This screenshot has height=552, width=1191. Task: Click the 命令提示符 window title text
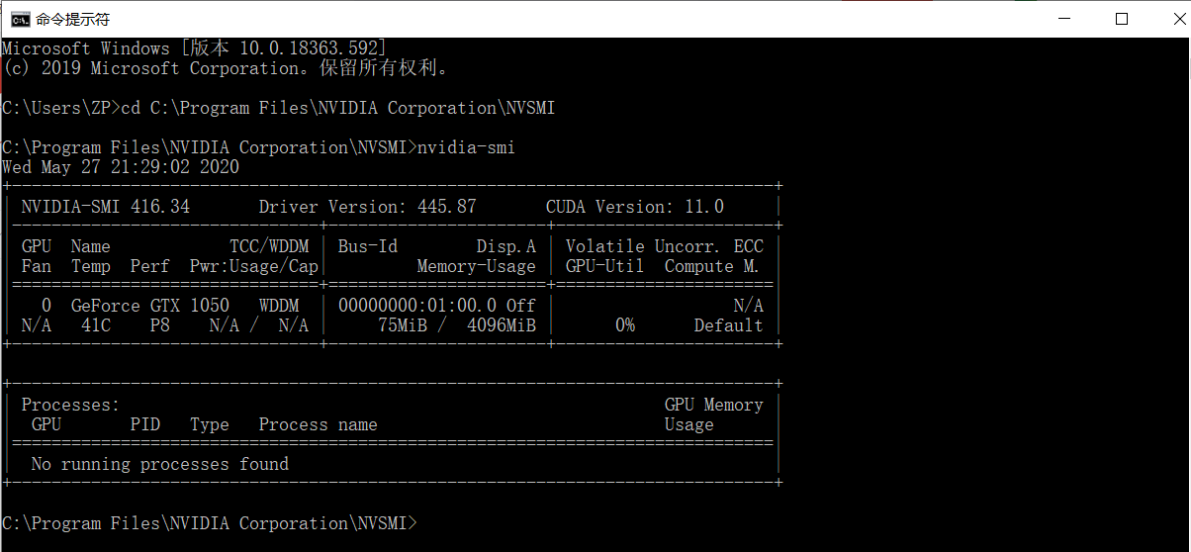pos(72,19)
